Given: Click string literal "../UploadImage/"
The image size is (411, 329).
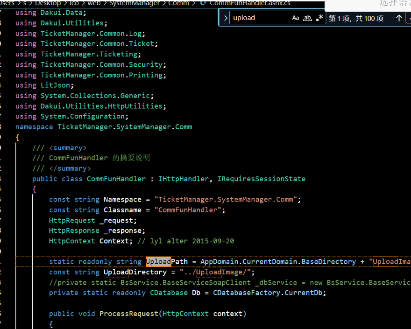Looking at the screenshot, I should pyautogui.click(x=215, y=272).
